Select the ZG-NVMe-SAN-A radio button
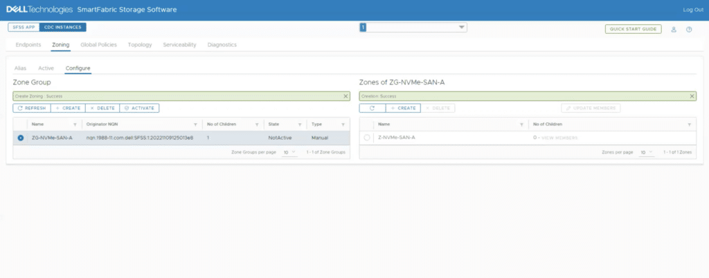Viewport: 709px width, 278px height. click(20, 138)
